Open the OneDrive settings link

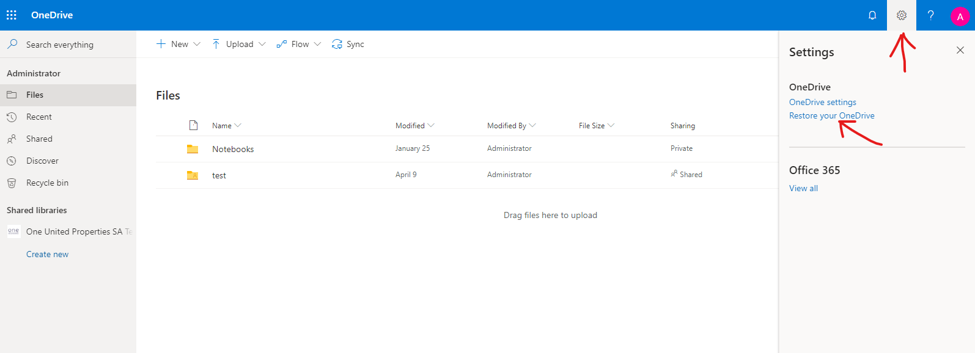click(822, 102)
